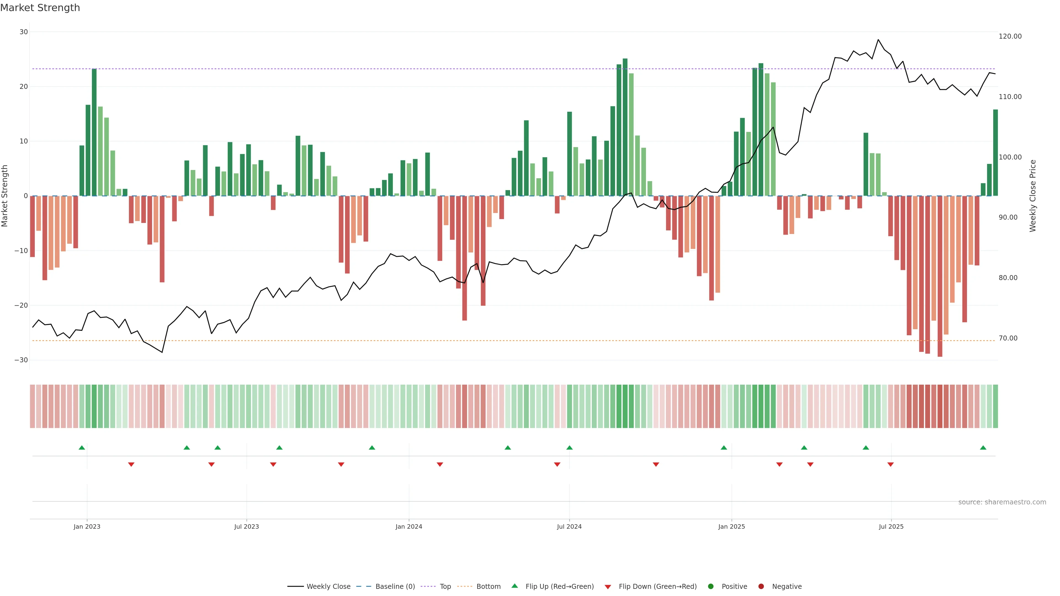This screenshot has width=1060, height=596.
Task: Click the source: sharemaestro.com text
Action: [1002, 502]
